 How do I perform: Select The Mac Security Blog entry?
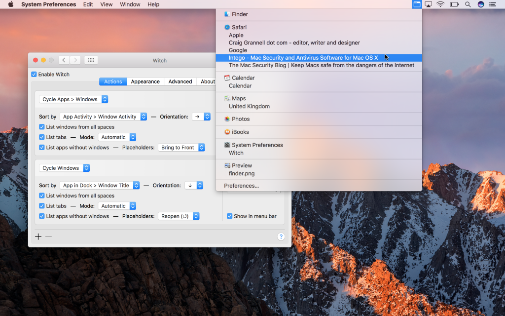point(319,65)
